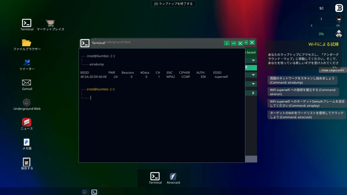Click the superwifi ESSID value
The image size is (347, 195).
221,77
